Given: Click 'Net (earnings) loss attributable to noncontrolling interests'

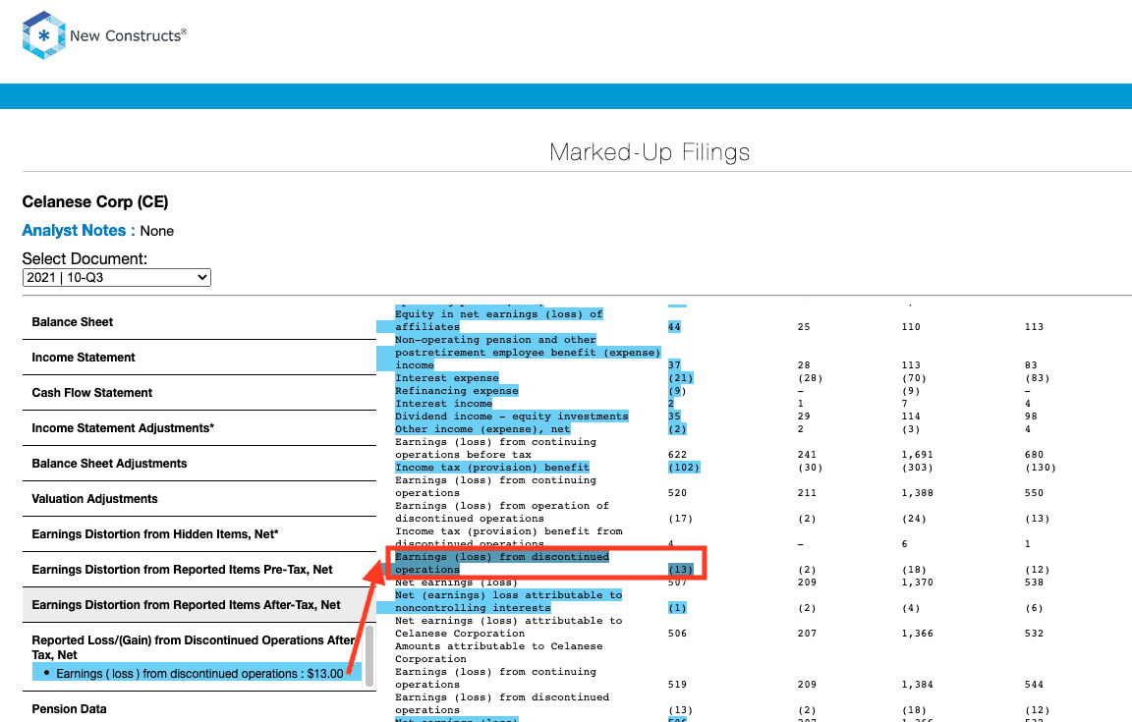Looking at the screenshot, I should click(508, 601).
